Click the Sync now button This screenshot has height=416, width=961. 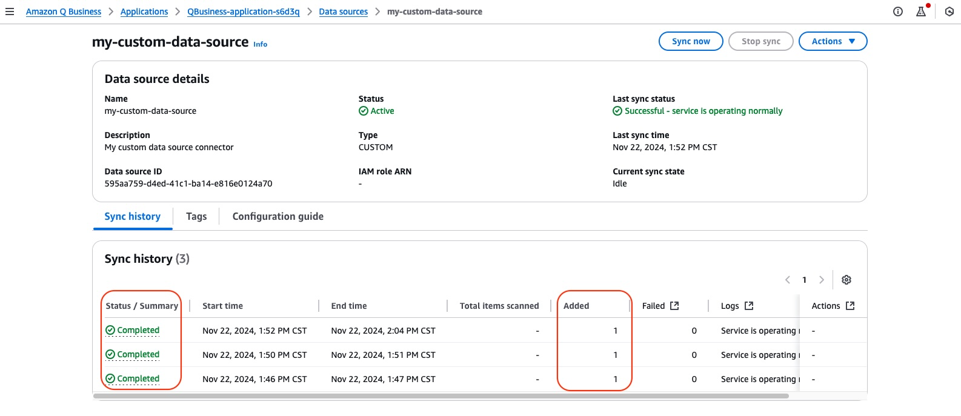[691, 41]
